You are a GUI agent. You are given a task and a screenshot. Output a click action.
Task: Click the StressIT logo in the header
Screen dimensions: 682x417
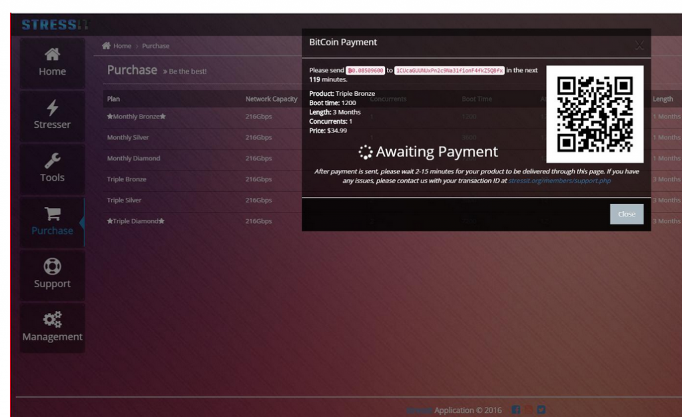point(55,25)
